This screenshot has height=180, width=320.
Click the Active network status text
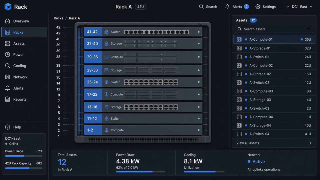258,162
